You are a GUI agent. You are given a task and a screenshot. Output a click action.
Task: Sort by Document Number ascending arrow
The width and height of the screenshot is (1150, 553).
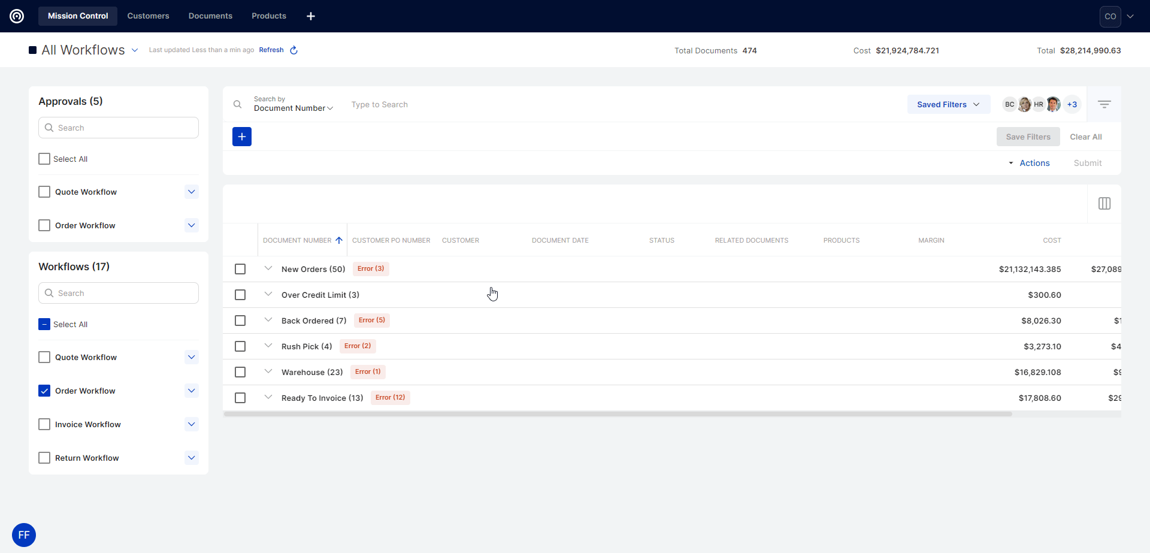[339, 240]
